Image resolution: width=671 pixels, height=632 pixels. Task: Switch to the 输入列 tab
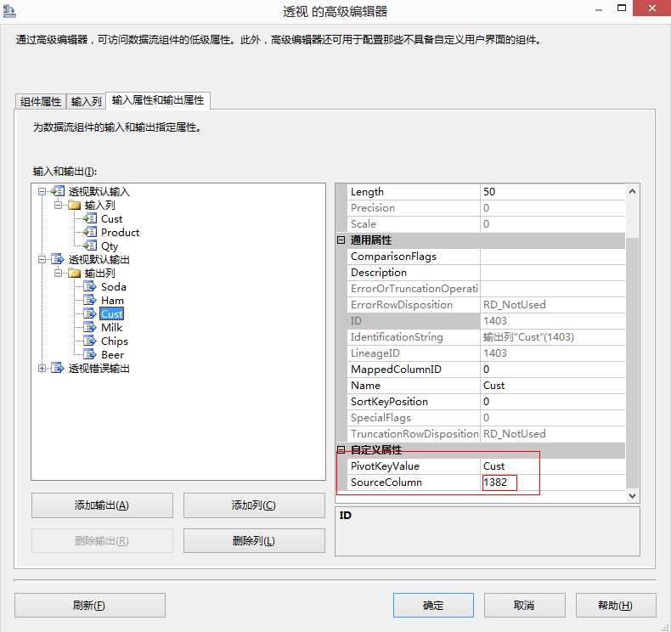pyautogui.click(x=86, y=102)
